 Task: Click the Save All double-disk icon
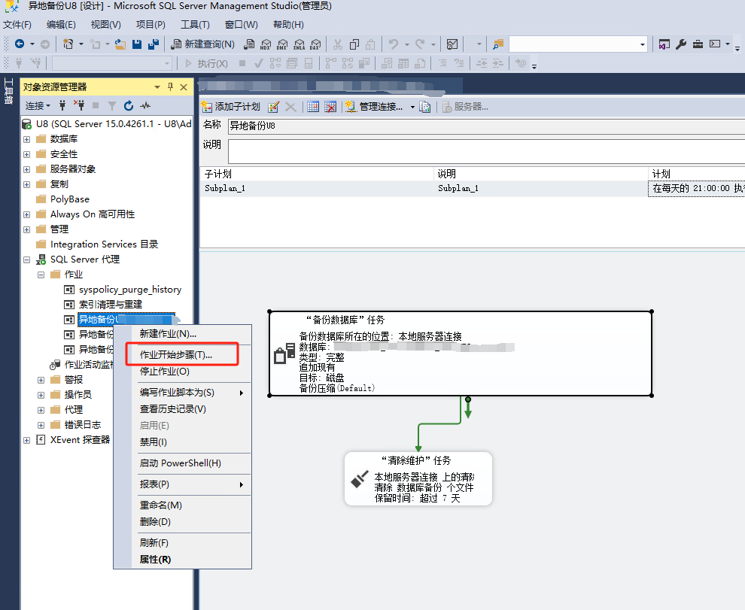153,44
